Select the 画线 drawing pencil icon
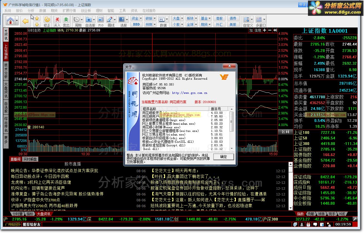 coord(109,19)
